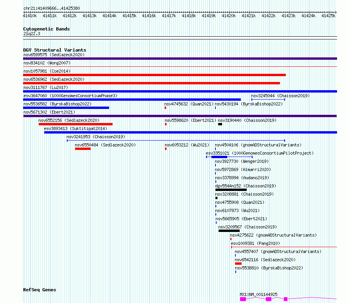Click the nsv5598620 (Ebert2021) label

[190, 120]
